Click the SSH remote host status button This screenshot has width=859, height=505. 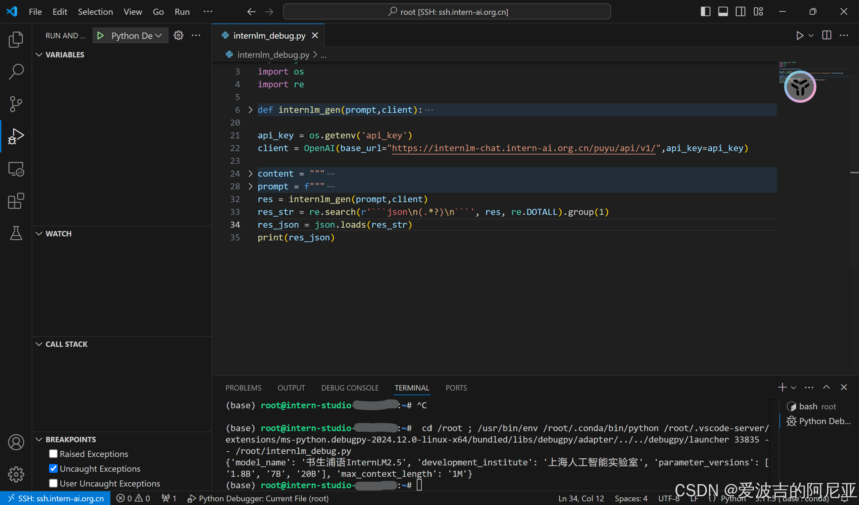click(x=56, y=498)
